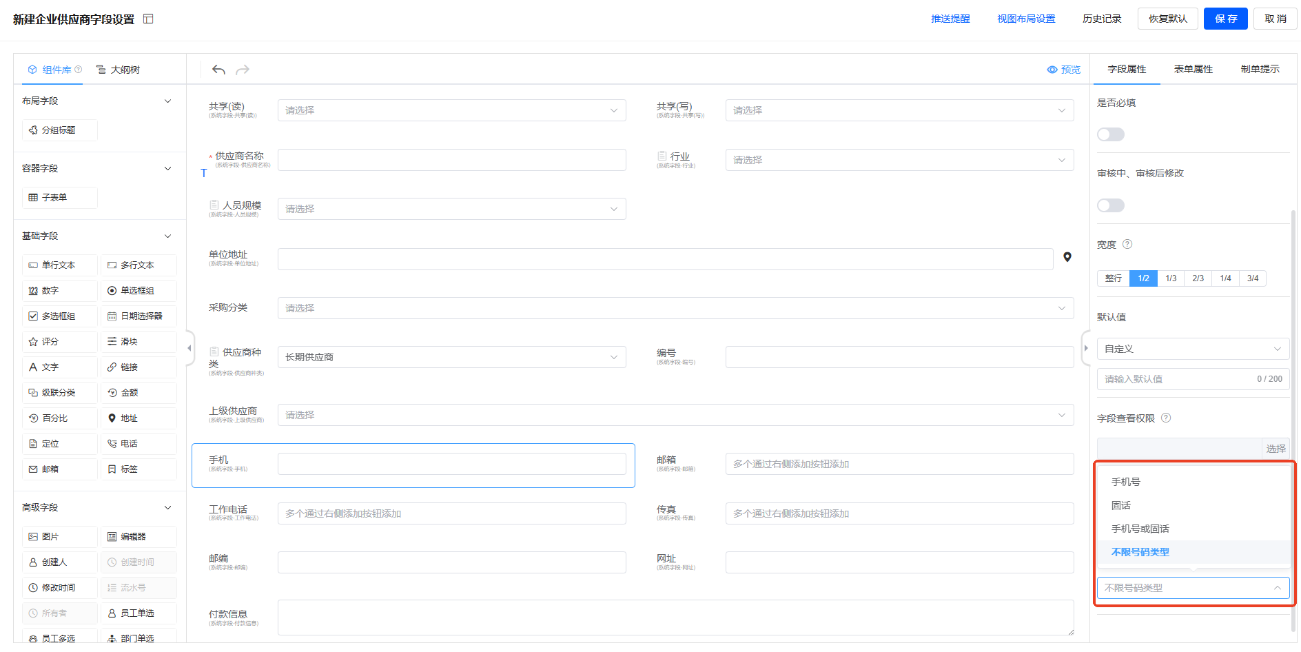Viewport: 1301px width, 652px height.
Task: Open the 共享(读) dropdown
Action: tap(452, 110)
